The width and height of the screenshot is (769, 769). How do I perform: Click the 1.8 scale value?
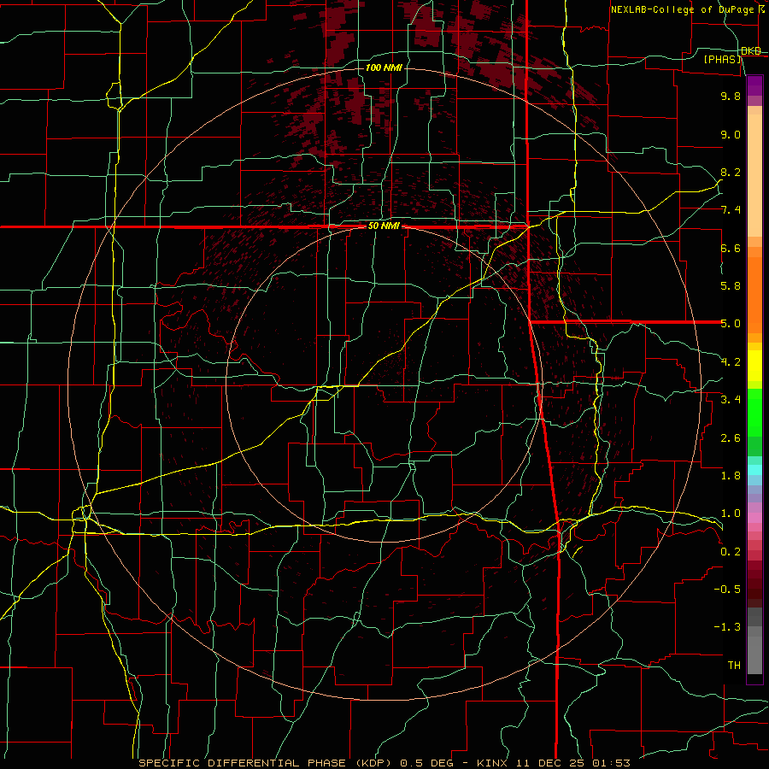tap(731, 476)
